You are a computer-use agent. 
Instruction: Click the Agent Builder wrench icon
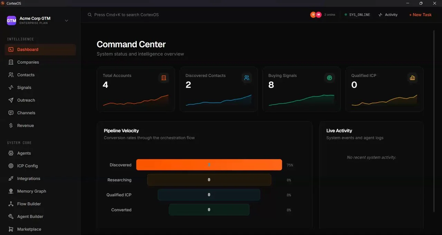pos(11,216)
